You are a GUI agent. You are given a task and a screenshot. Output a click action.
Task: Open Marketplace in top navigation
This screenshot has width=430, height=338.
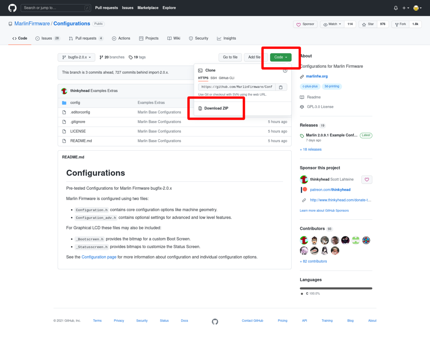click(148, 8)
